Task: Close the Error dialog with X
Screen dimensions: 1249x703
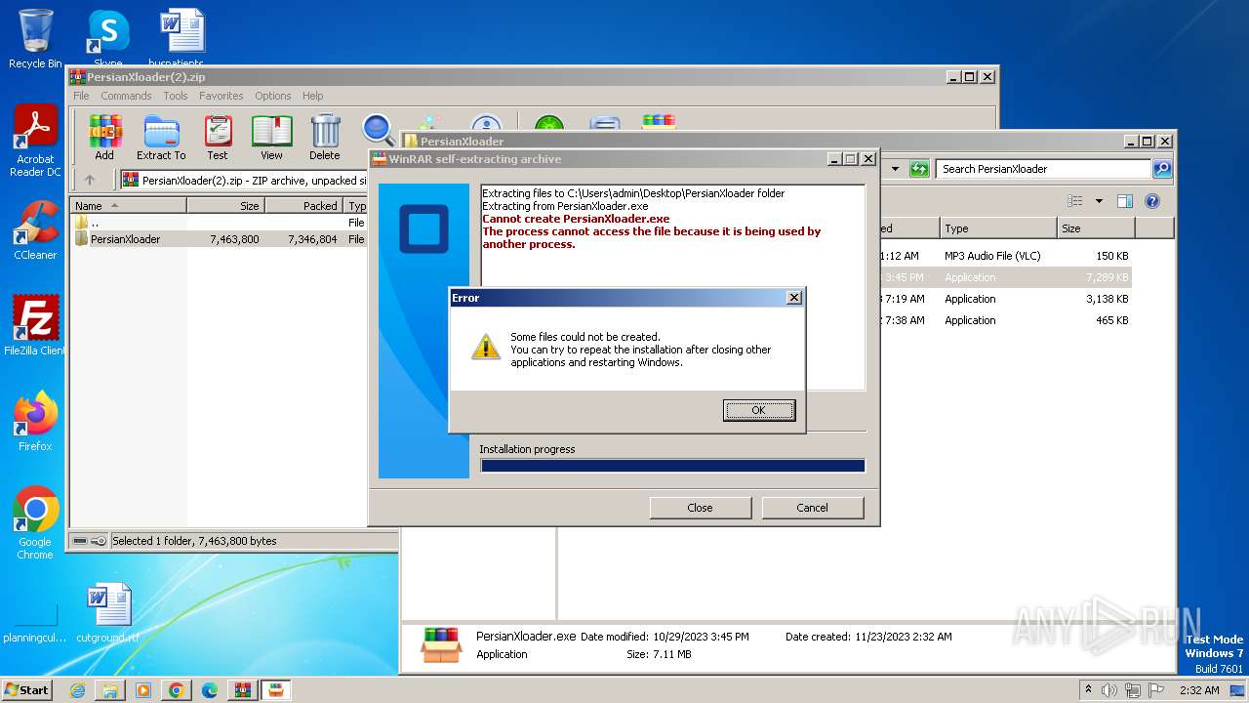Action: (794, 298)
